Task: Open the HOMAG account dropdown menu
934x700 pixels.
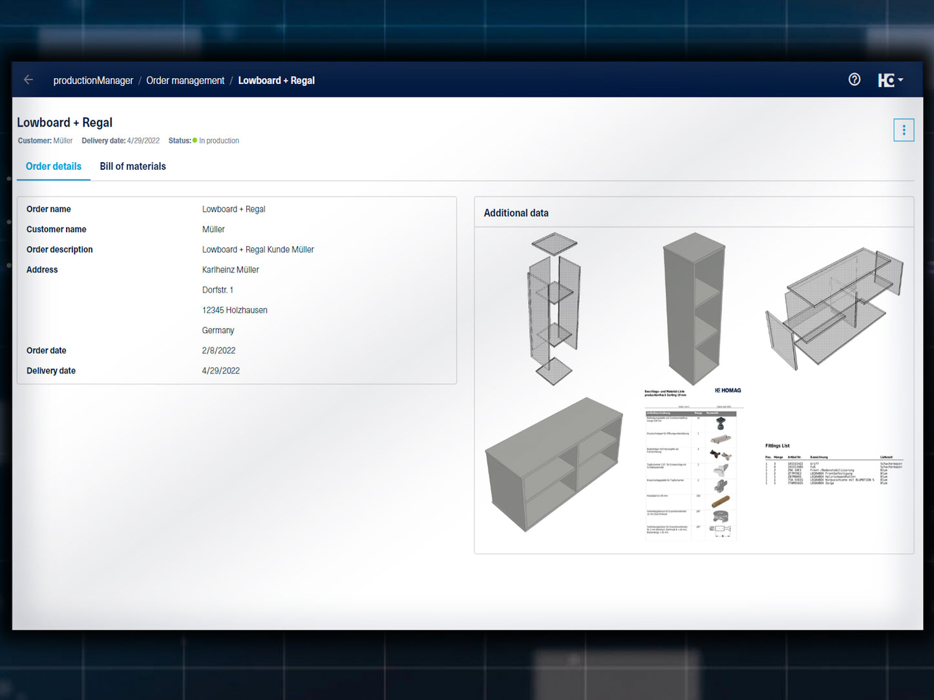Action: point(890,80)
